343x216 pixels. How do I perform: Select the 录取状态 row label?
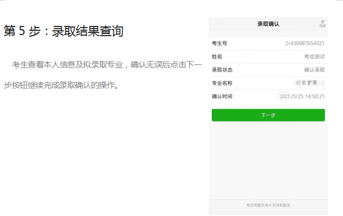(x=222, y=70)
